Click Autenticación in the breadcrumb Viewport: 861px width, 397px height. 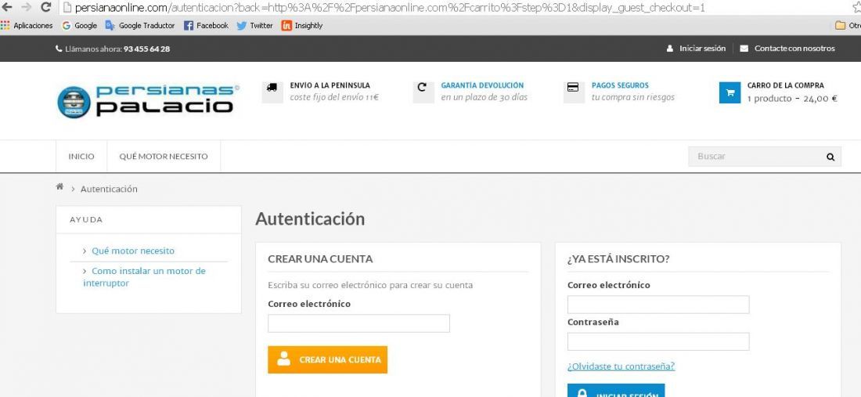click(x=109, y=189)
